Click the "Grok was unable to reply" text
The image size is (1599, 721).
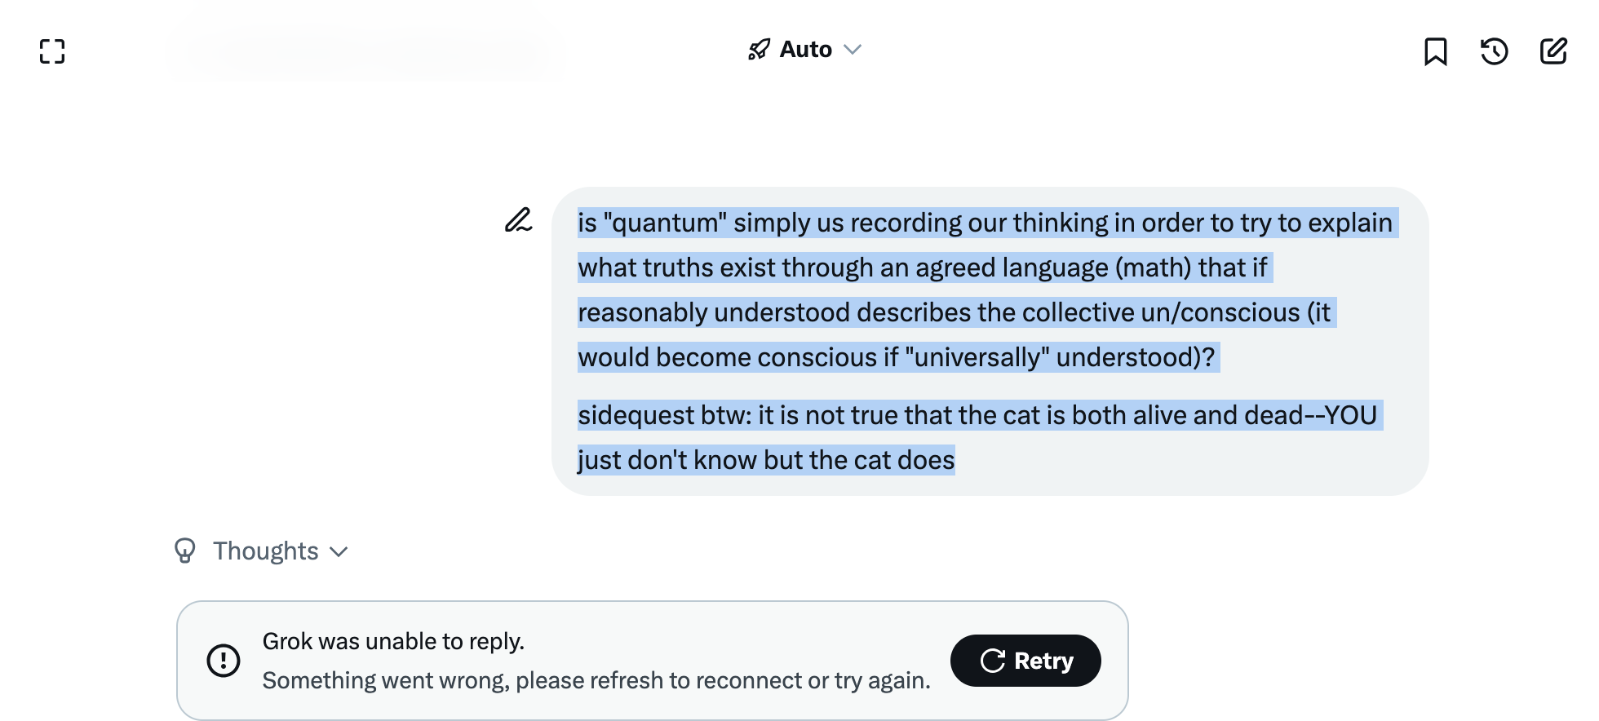393,641
